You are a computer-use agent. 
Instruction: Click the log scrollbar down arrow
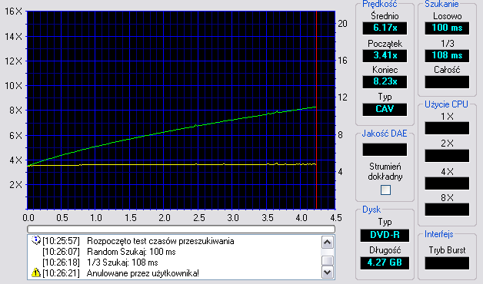(x=327, y=272)
